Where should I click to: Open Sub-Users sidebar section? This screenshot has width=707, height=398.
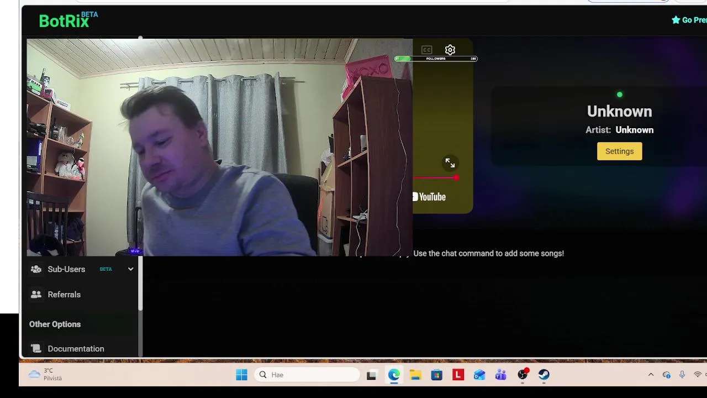tap(82, 269)
